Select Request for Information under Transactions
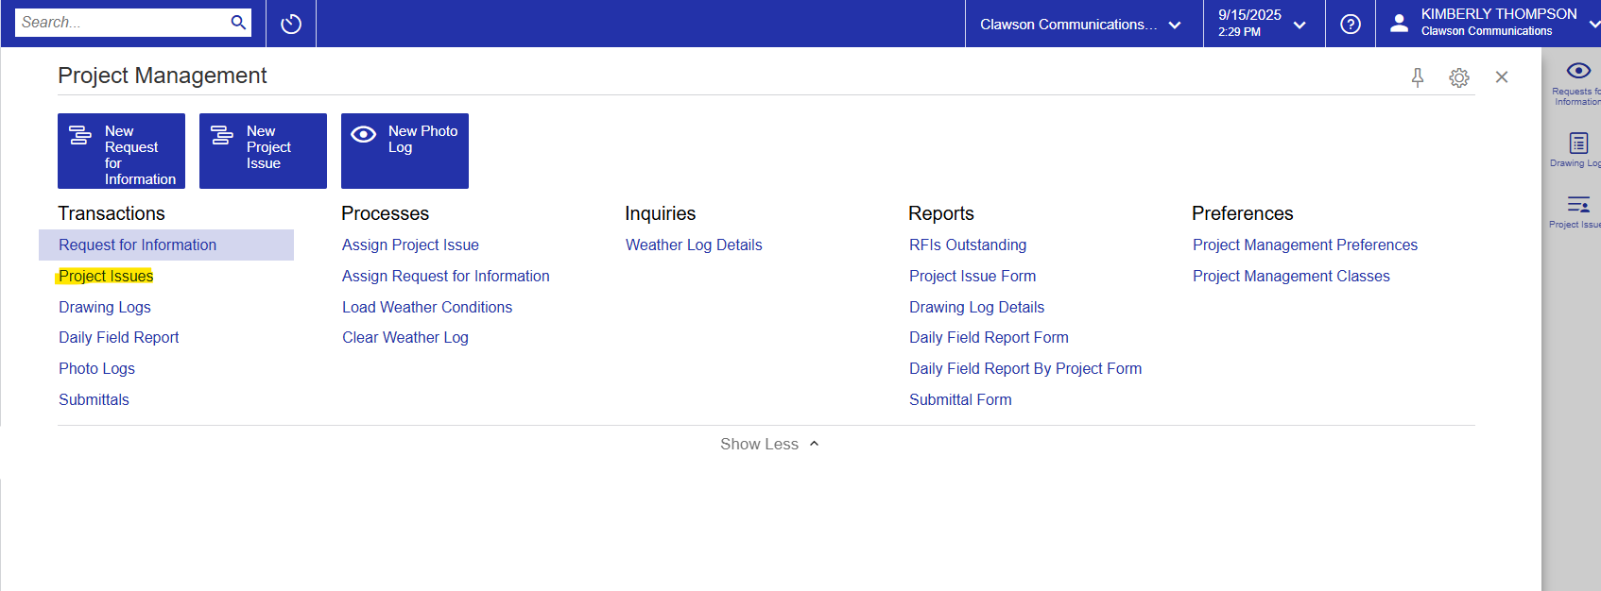The height and width of the screenshot is (591, 1601). pyautogui.click(x=138, y=245)
